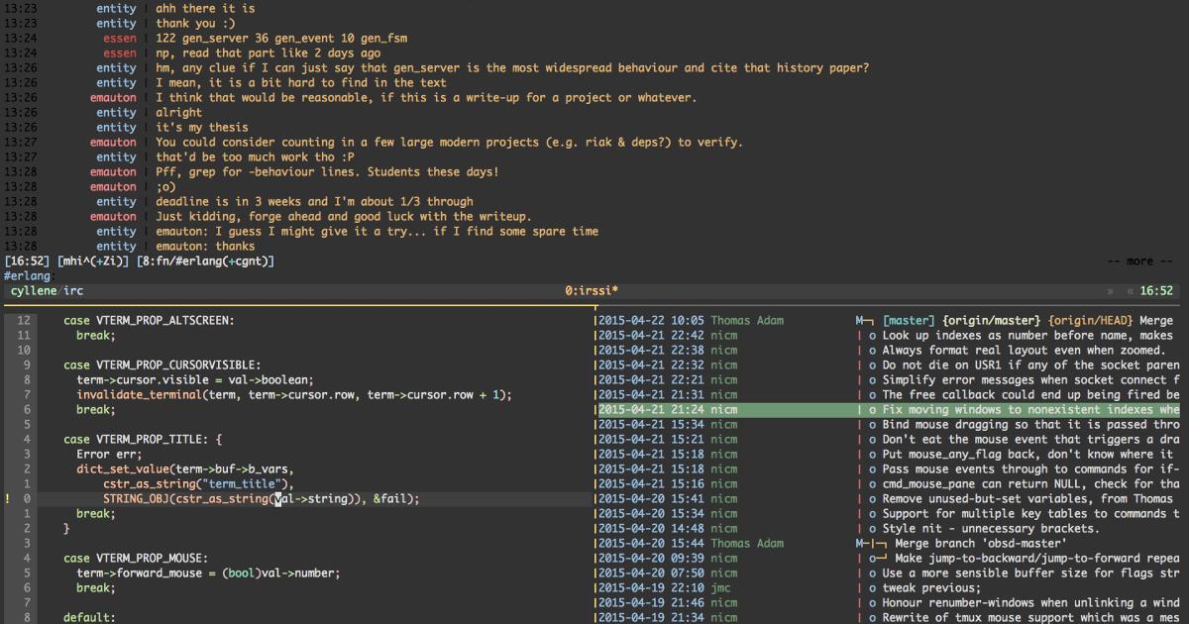Click code line 'case VTERM_PROP_TITLE: {'
This screenshot has width=1189, height=624.
coord(143,440)
